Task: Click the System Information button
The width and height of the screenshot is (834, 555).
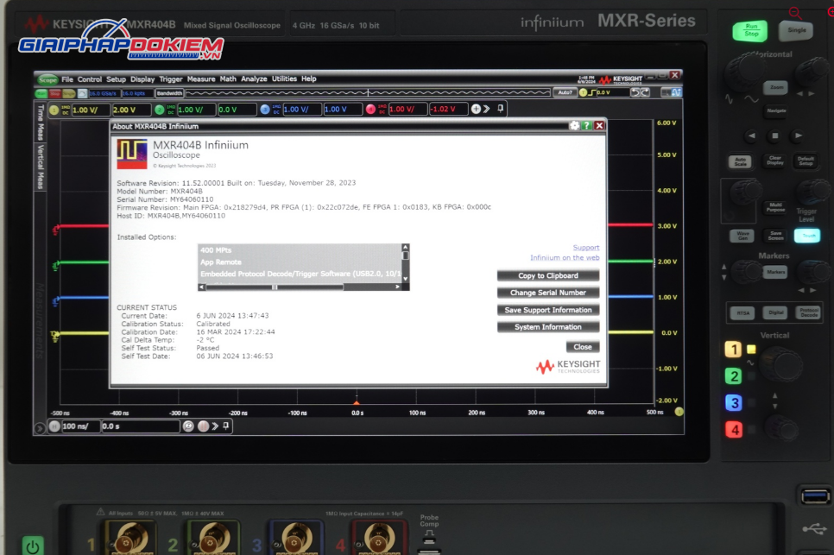Action: pyautogui.click(x=548, y=327)
